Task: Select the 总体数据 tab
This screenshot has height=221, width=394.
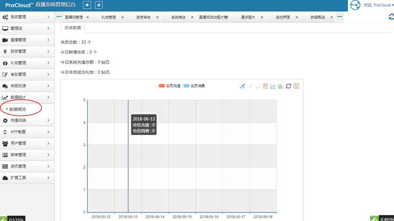Action: point(72,28)
